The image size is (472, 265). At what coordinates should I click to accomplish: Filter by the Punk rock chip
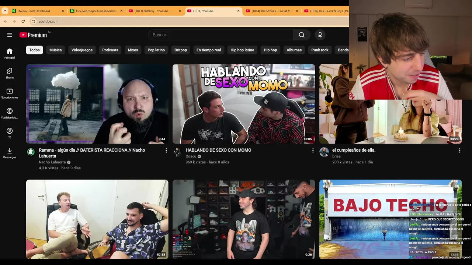pos(320,50)
